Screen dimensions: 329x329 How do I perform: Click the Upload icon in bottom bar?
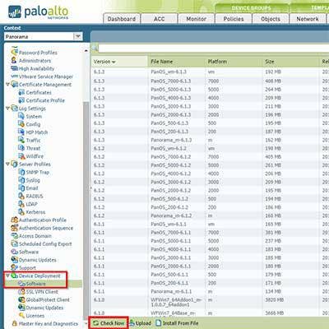click(132, 323)
